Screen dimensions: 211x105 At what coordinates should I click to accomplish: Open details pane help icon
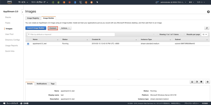tap(208, 82)
